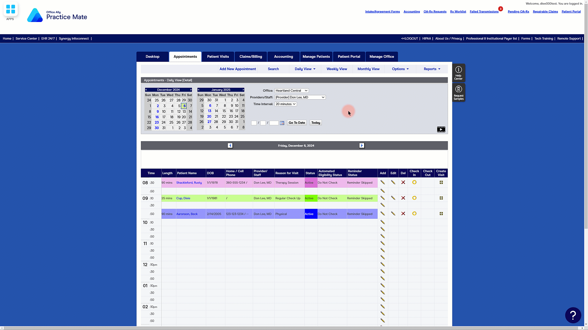Click the video tutorial film icon
The image size is (588, 330).
click(x=441, y=129)
